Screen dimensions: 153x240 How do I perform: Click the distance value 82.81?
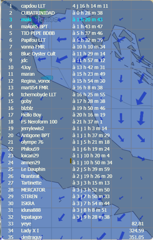[x=138, y=224]
